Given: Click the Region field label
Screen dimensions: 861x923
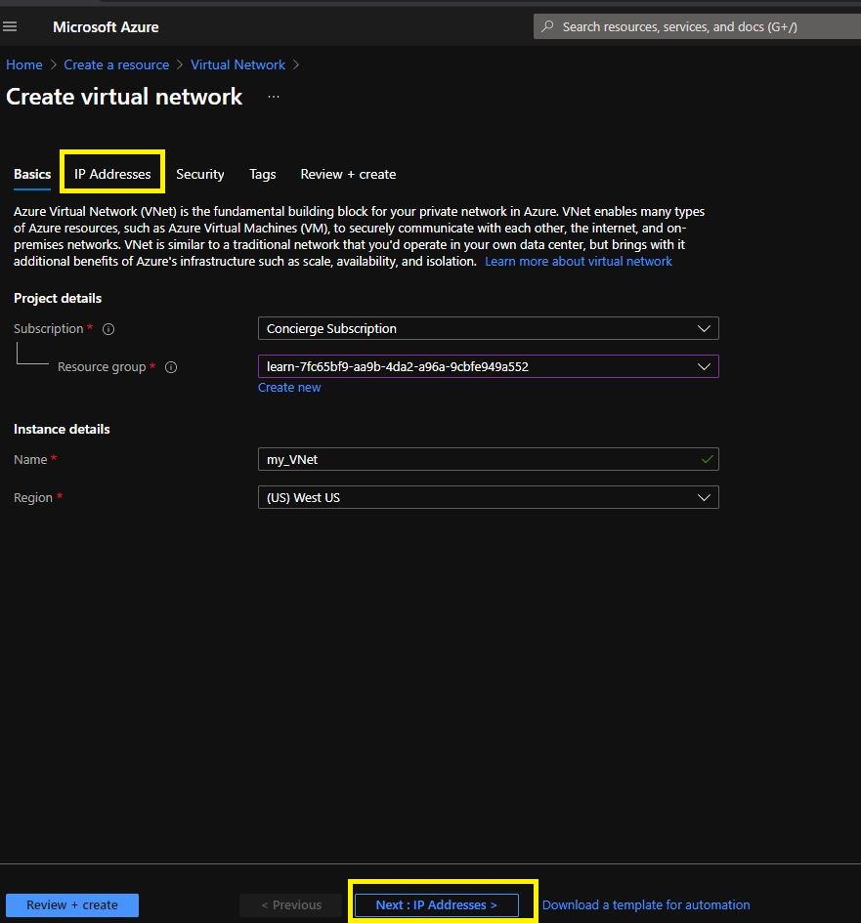Looking at the screenshot, I should [x=33, y=497].
